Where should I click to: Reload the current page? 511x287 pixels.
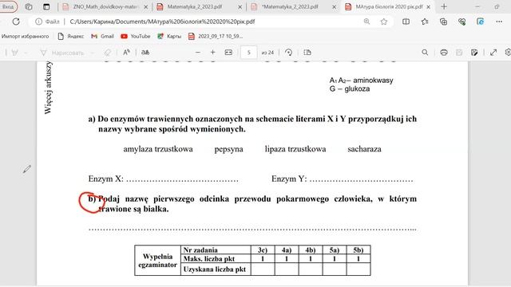pyautogui.click(x=16, y=22)
